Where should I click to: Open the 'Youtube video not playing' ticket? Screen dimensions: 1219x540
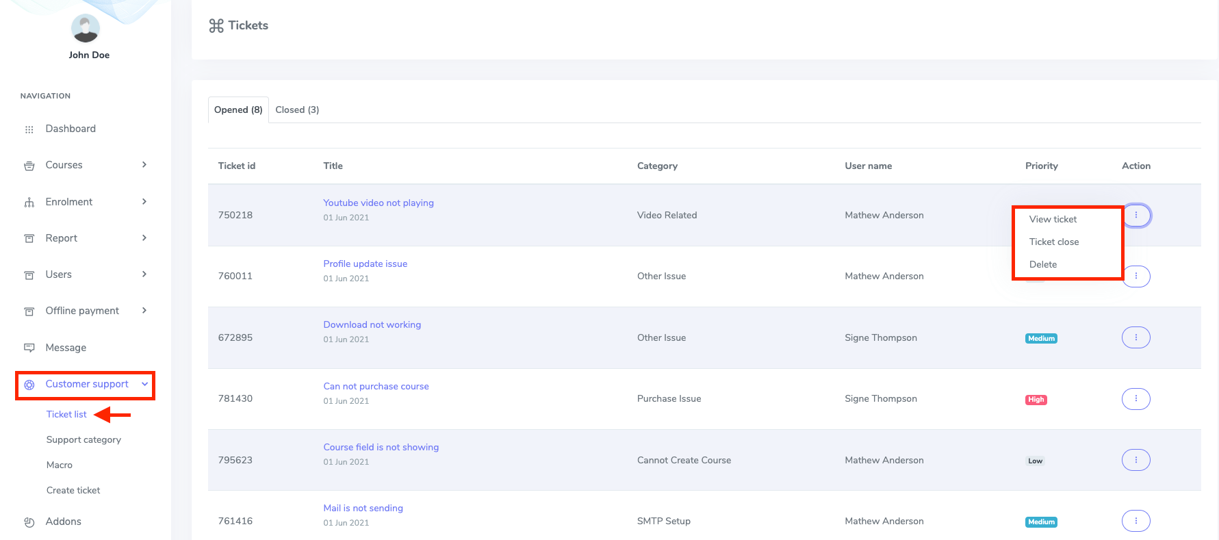click(x=378, y=203)
